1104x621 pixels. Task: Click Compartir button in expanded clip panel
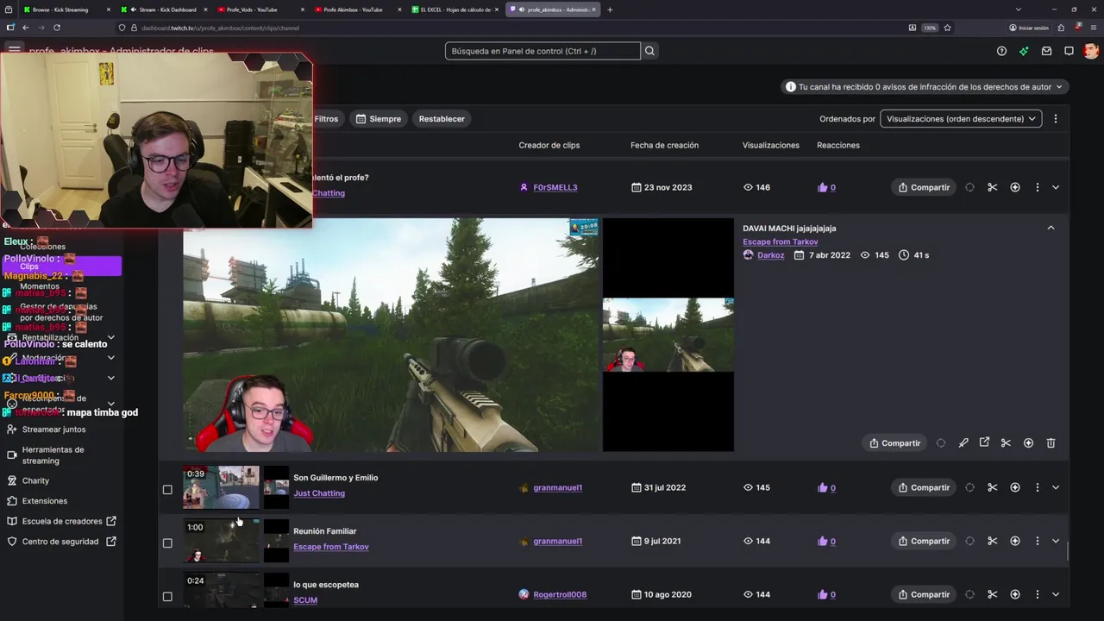(894, 442)
